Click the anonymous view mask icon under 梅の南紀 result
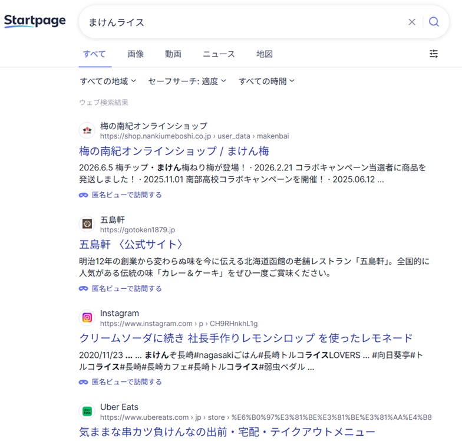The width and height of the screenshot is (462, 441). (84, 195)
